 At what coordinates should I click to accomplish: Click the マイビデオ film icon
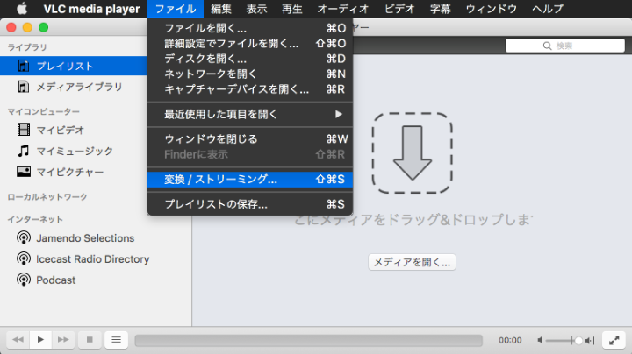(x=24, y=130)
